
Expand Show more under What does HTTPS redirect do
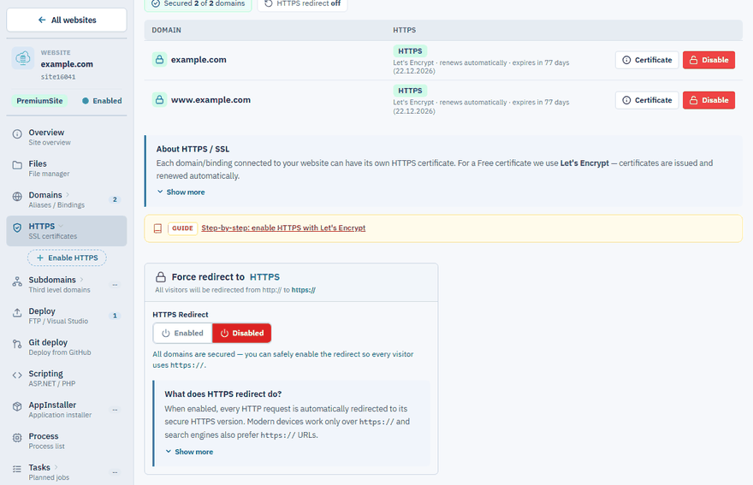189,452
